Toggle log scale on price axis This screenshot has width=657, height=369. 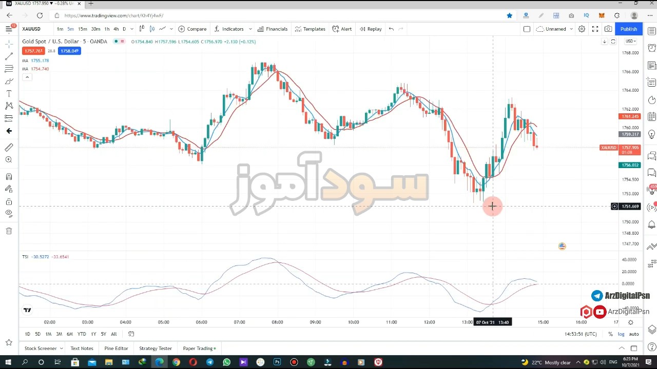click(x=621, y=334)
